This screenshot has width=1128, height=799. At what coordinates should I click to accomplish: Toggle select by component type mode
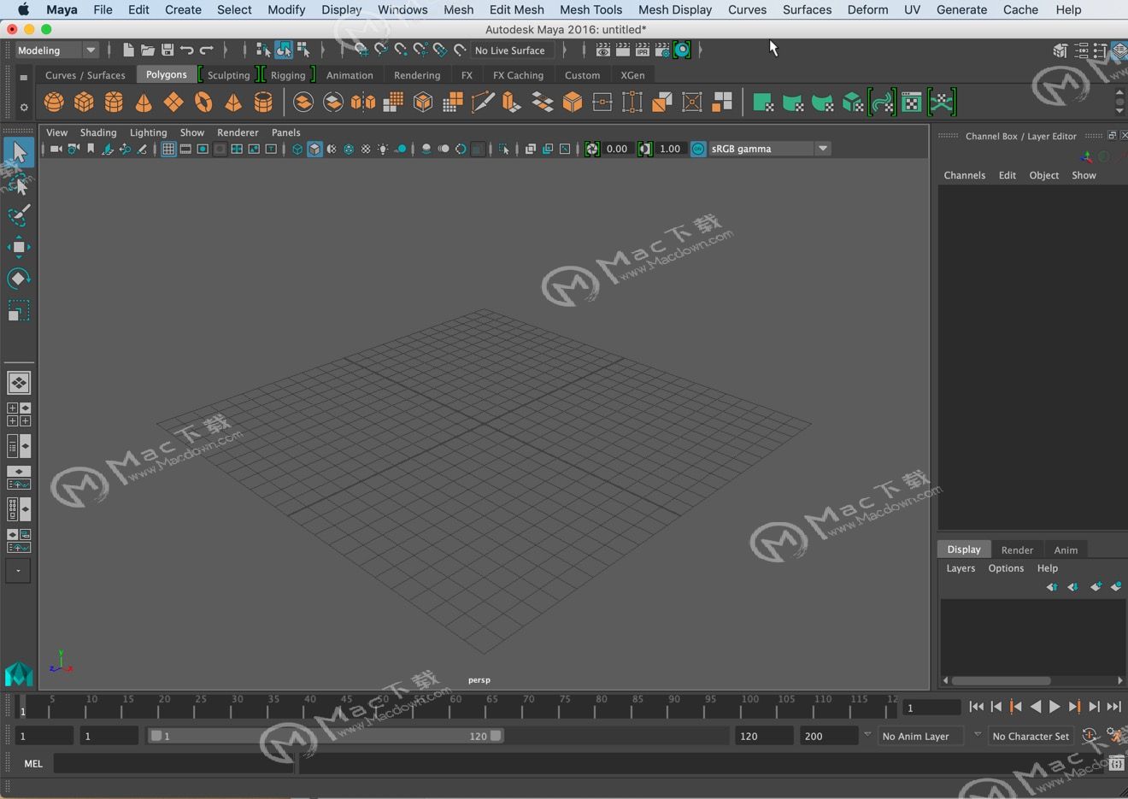click(x=303, y=50)
